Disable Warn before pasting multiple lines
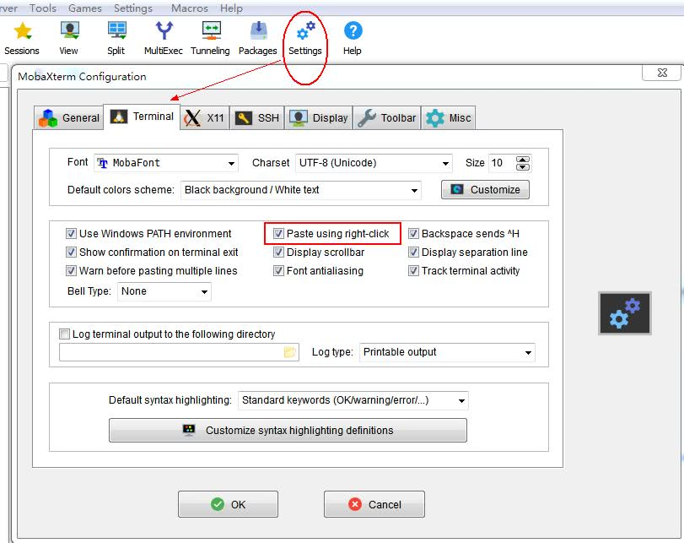This screenshot has width=684, height=543. point(71,271)
